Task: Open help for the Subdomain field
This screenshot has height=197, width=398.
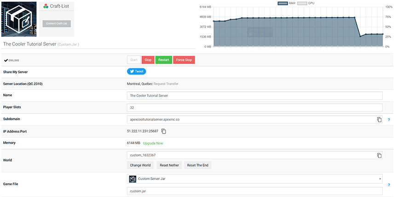Action: point(389,120)
